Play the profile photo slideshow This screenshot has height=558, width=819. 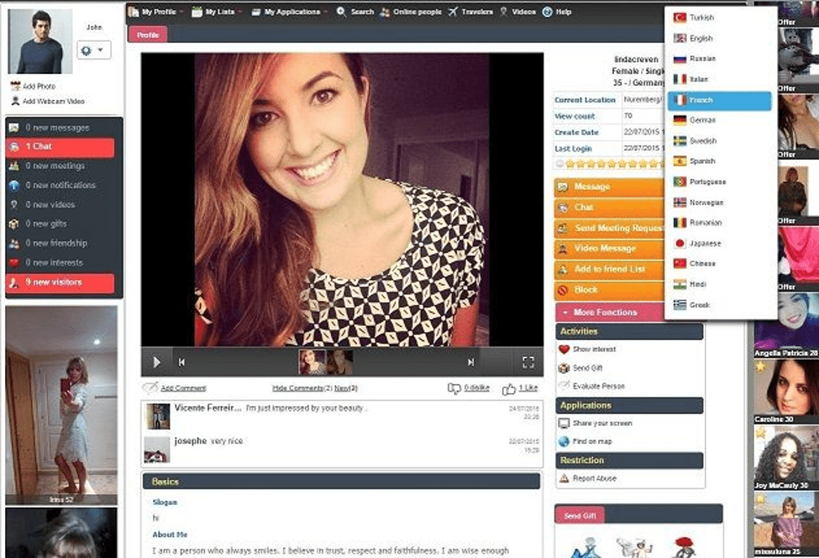pyautogui.click(x=156, y=361)
